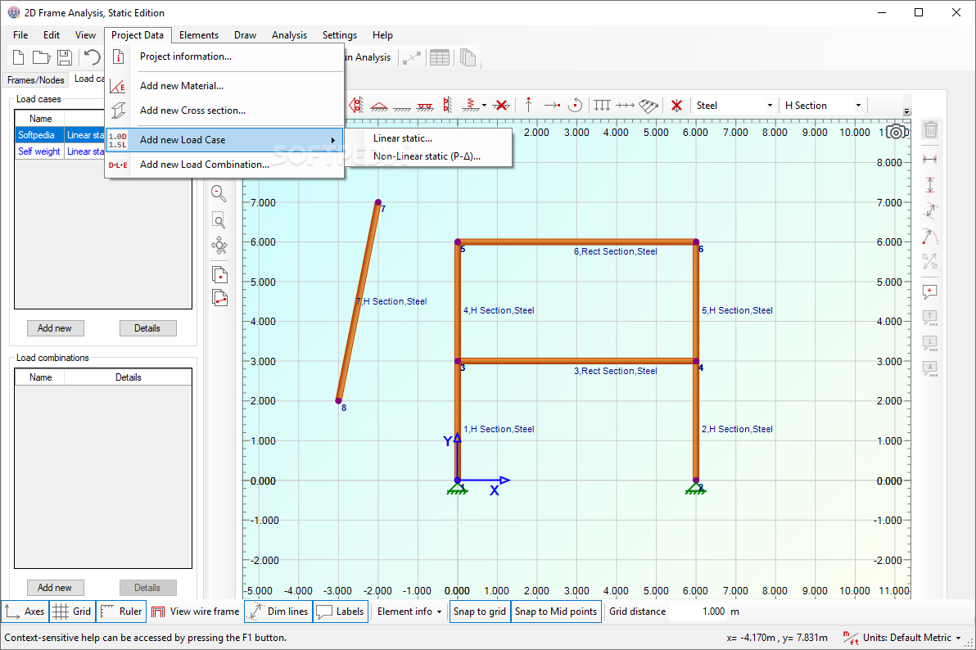This screenshot has height=650, width=976.
Task: Click the copy nodes icon
Action: pyautogui.click(x=219, y=274)
